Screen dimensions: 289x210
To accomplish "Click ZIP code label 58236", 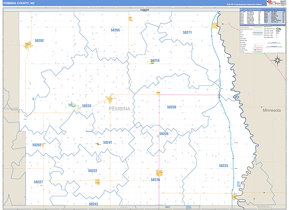I will point(164,134).
